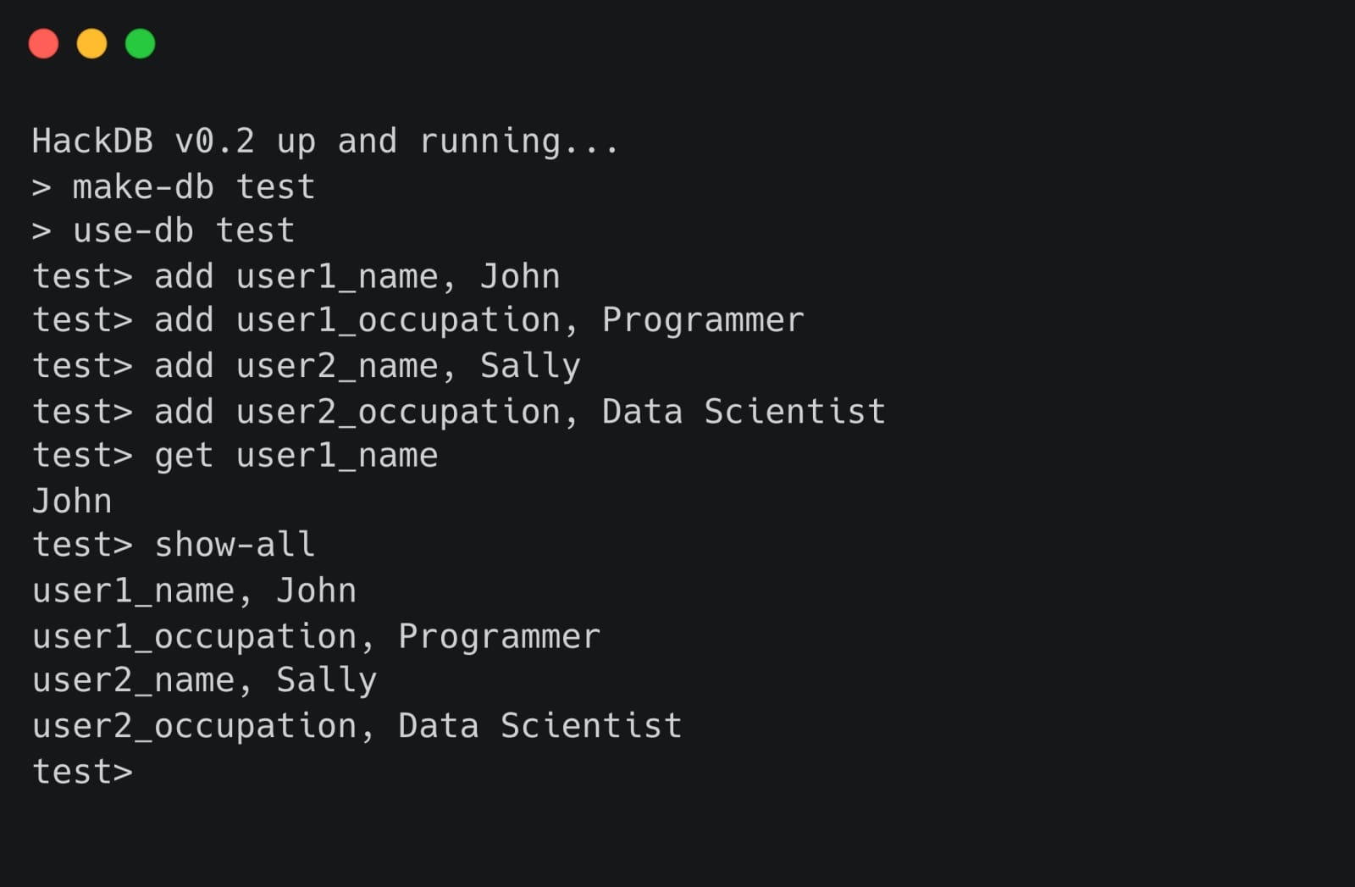Click the HackDB v0.2 banner text

click(x=324, y=140)
